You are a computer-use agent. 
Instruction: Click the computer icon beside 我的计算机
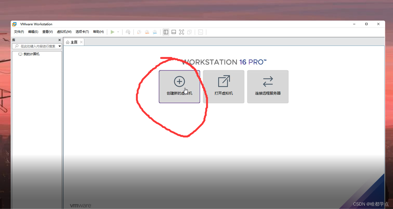pos(20,54)
